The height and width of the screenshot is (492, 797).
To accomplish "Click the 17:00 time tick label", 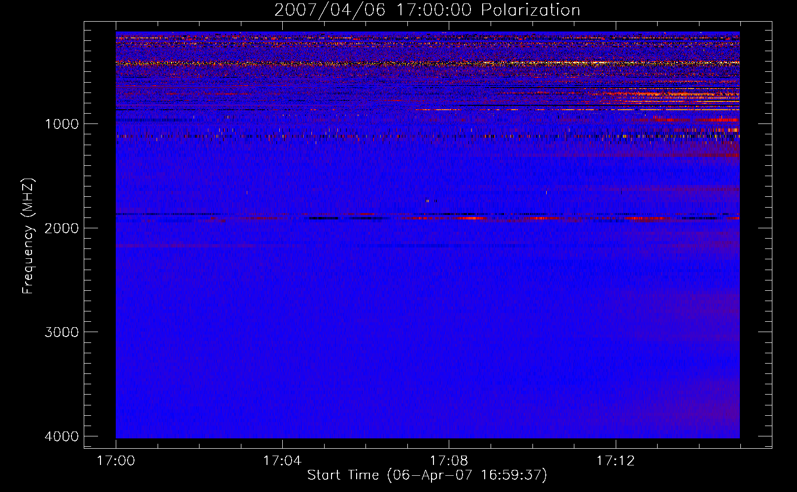I will tap(116, 461).
